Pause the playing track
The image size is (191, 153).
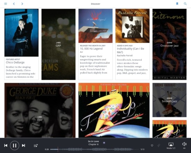pyautogui.click(x=15, y=145)
